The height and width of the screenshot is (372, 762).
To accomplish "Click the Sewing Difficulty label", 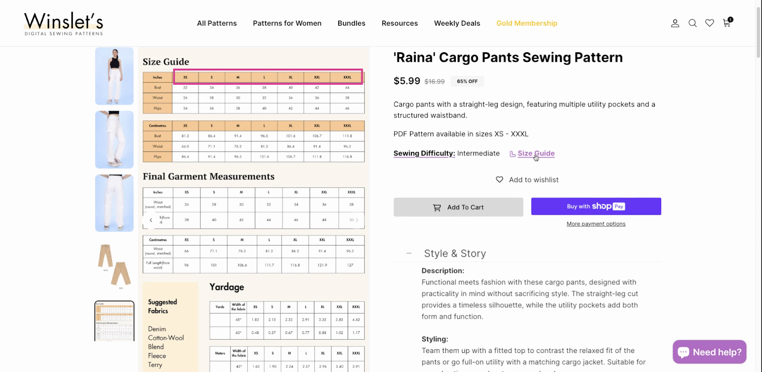I will point(424,153).
